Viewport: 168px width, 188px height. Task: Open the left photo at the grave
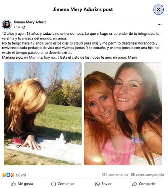coord(43,114)
